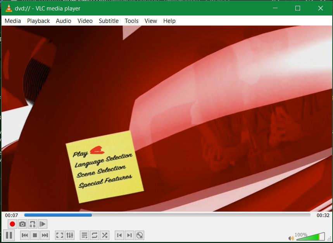This screenshot has width=333, height=243.
Task: Go to previous DVD chapter
Action: pyautogui.click(x=119, y=235)
